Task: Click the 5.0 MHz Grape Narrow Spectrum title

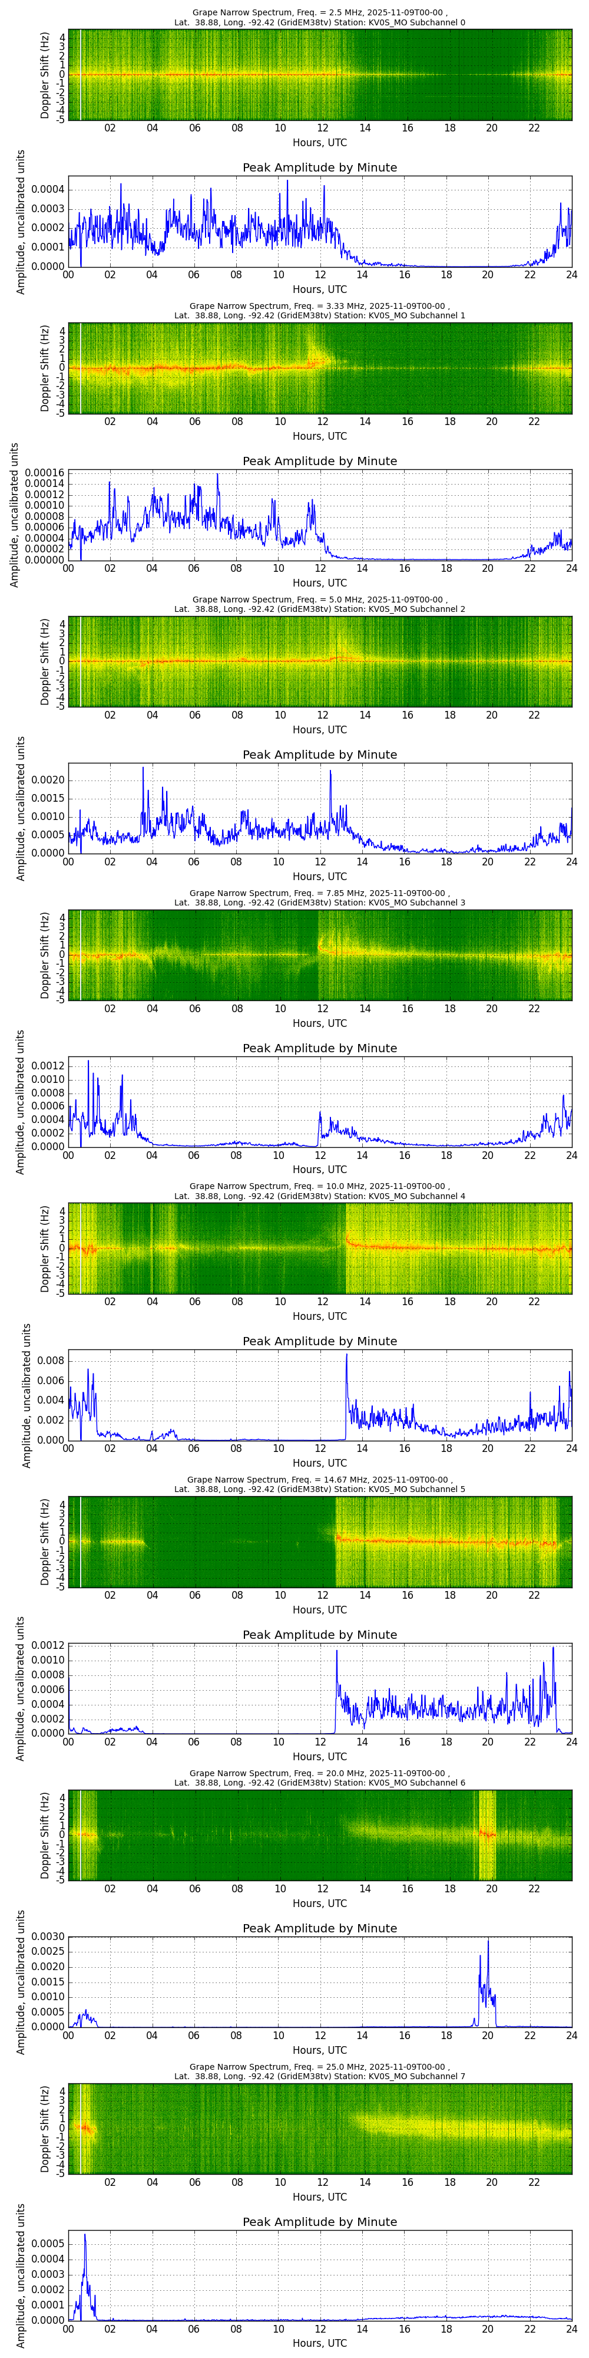Action: [319, 604]
